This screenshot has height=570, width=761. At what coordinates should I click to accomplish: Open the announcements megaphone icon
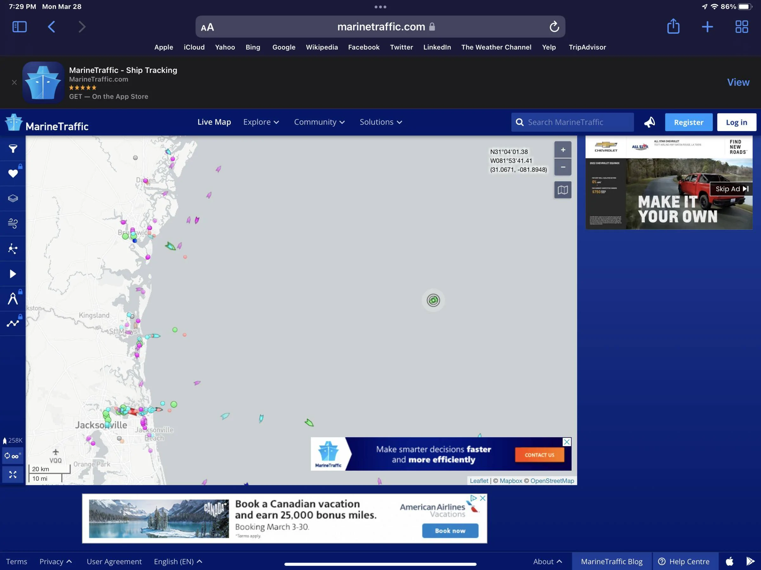[649, 122]
